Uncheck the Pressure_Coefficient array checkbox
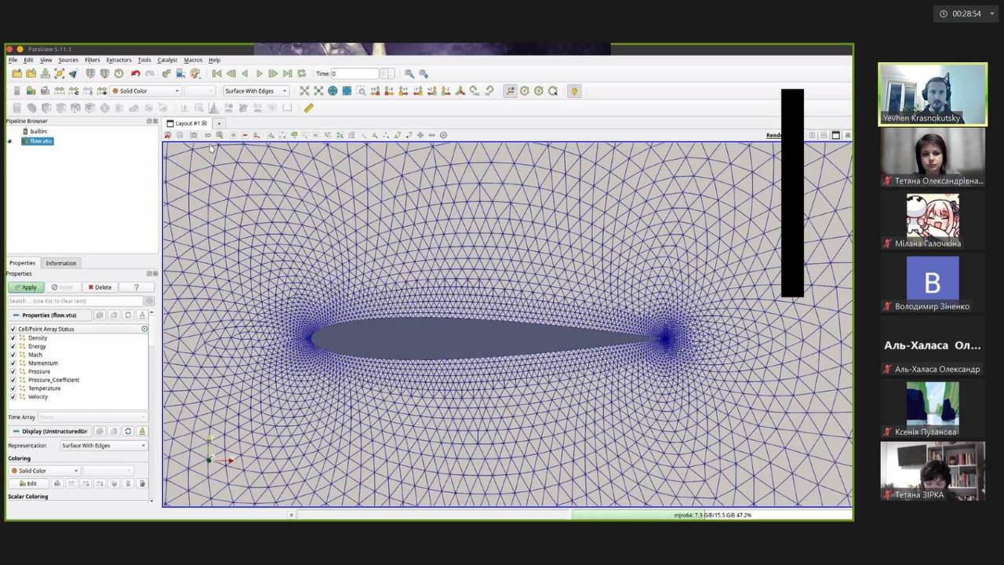Viewport: 1004px width, 565px height. tap(13, 380)
